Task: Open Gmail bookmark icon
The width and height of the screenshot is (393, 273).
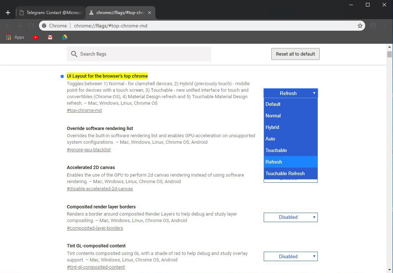Action: [x=50, y=37]
